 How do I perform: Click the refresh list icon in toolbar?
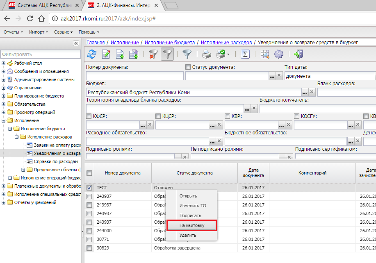92,54
